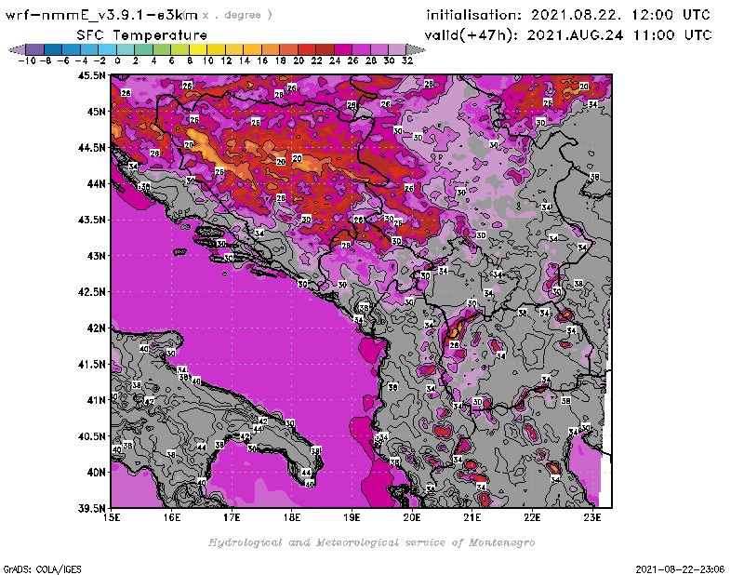The image size is (744, 575).
Task: Click the '42.5N' latitude label
Action: [x=91, y=292]
